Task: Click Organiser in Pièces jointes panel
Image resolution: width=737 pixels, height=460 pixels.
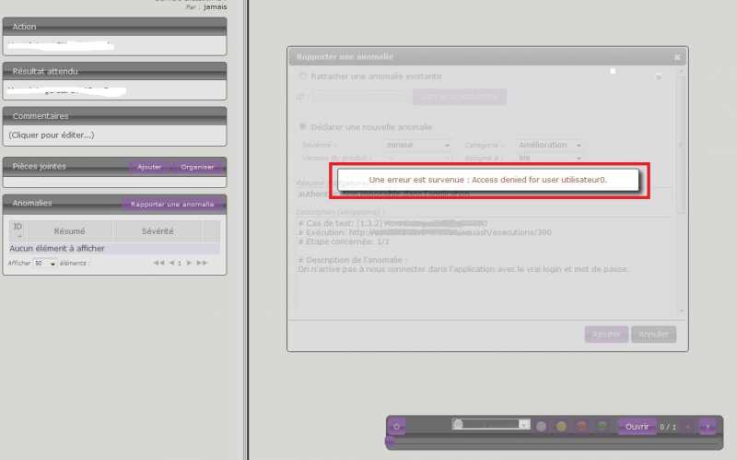Action: click(x=197, y=167)
